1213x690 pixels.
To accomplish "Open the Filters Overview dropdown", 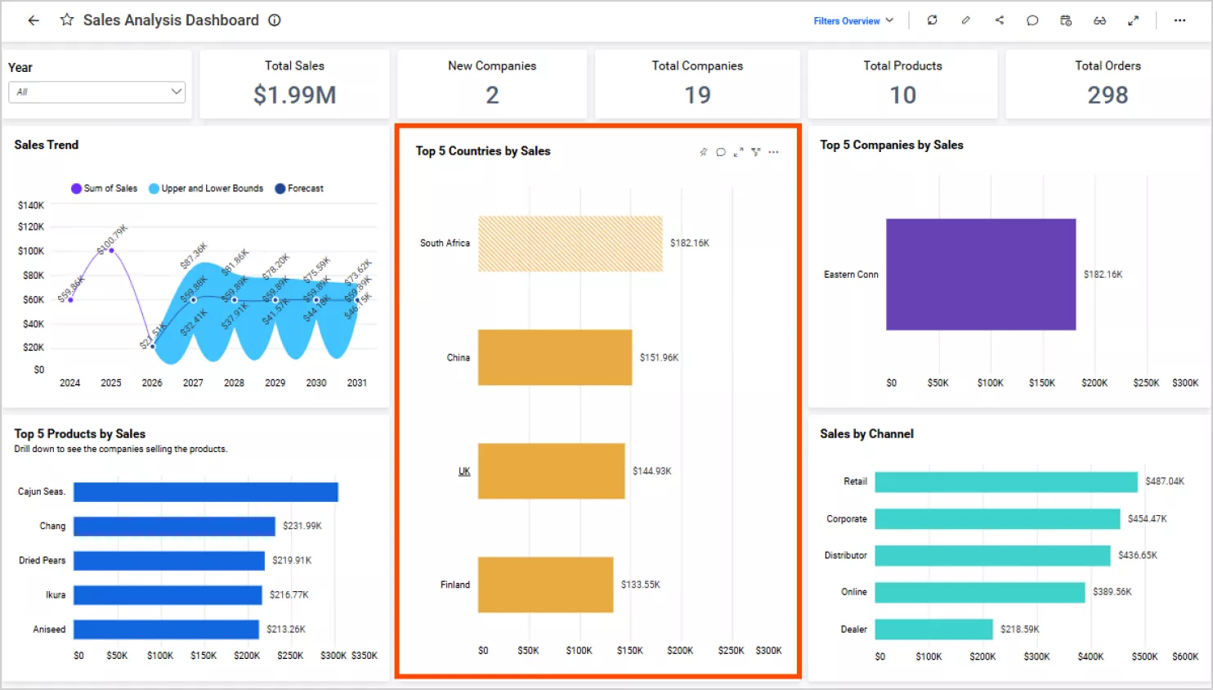I will pyautogui.click(x=853, y=20).
